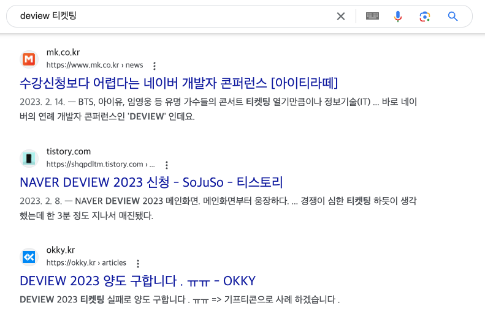This screenshot has height=314, width=485.
Task: Click the okky.kr favicon icon
Action: [29, 257]
